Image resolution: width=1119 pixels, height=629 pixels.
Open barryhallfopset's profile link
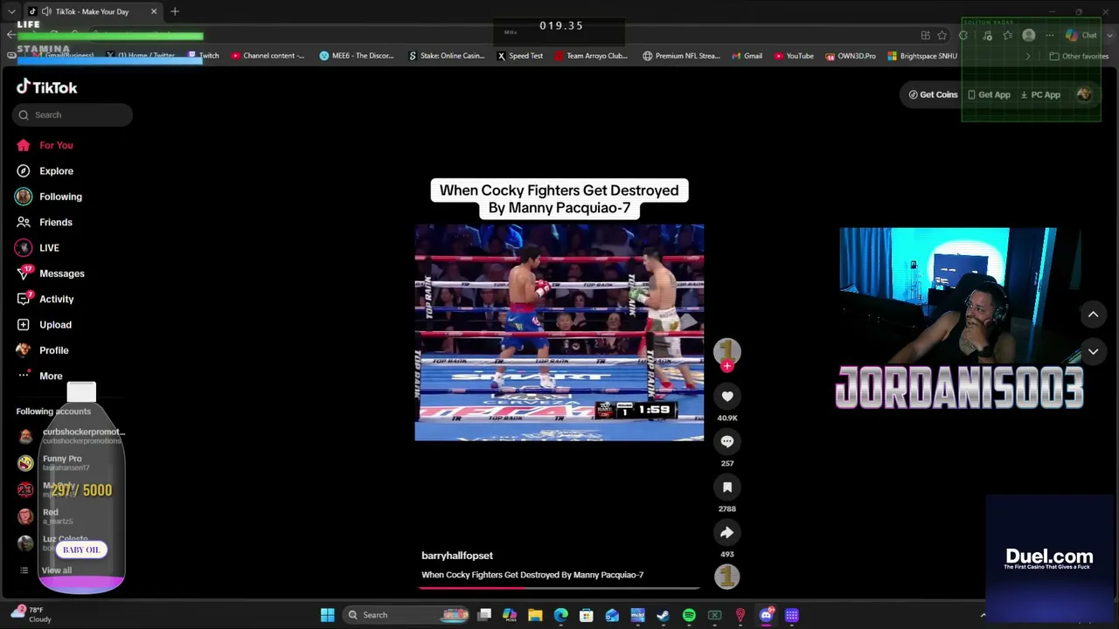[x=457, y=556]
